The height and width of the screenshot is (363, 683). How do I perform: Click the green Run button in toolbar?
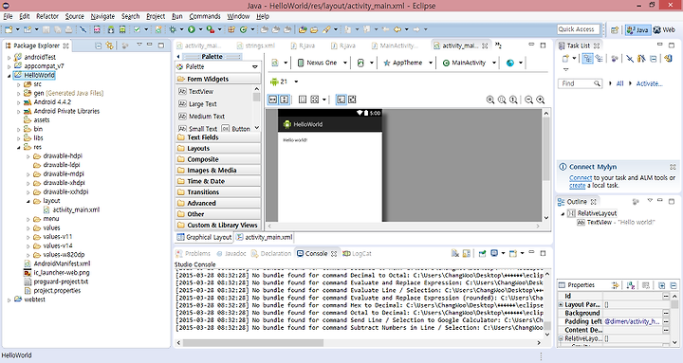[192, 29]
